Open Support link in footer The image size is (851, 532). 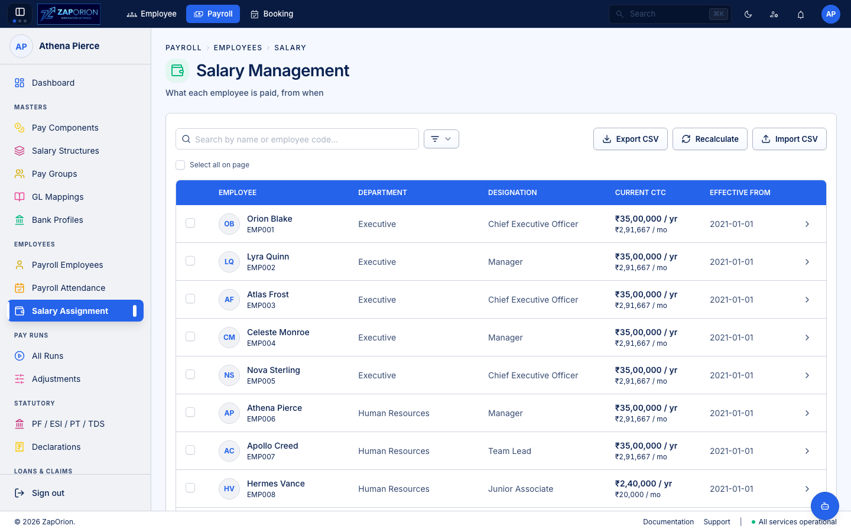coord(717,522)
